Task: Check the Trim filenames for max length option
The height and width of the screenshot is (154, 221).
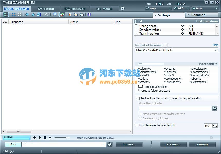Action: click(136, 125)
